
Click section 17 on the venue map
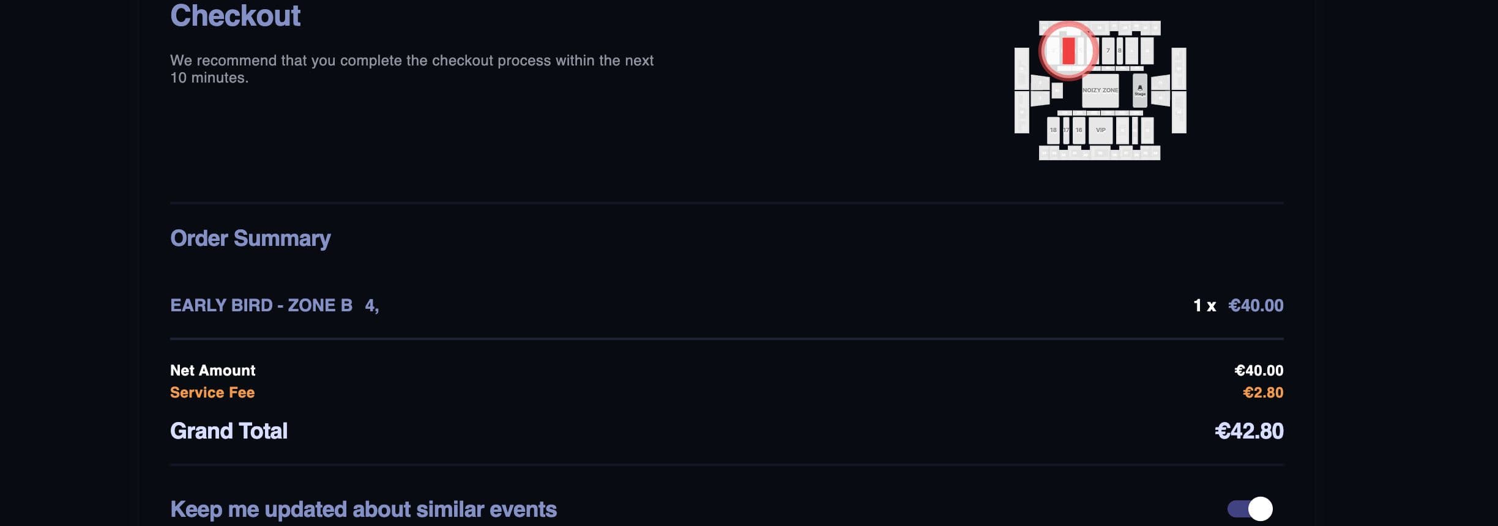1066,130
